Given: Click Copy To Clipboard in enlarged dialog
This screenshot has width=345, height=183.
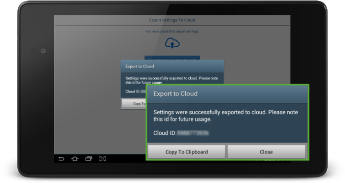Looking at the screenshot, I should tap(187, 152).
